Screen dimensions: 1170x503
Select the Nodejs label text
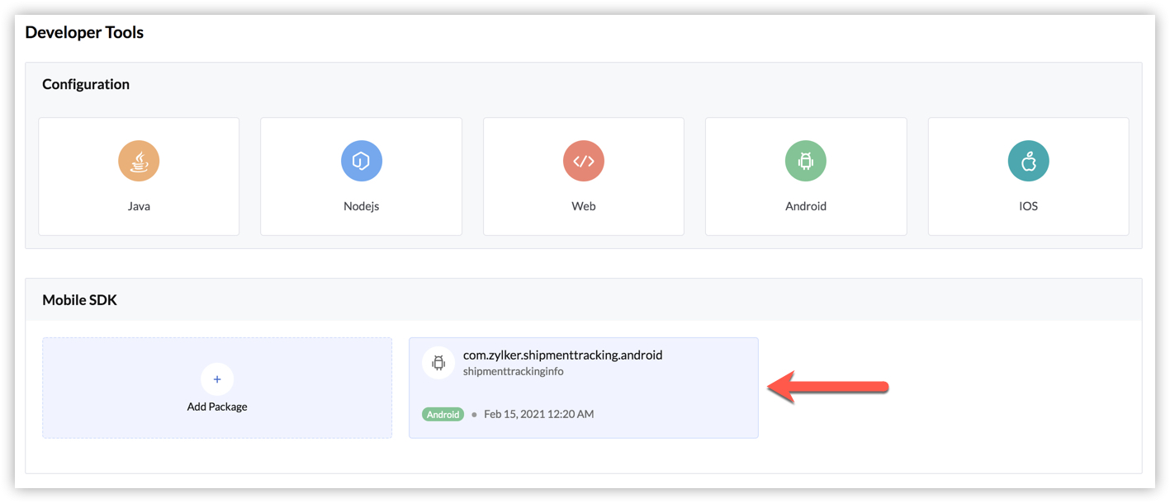[x=361, y=206]
